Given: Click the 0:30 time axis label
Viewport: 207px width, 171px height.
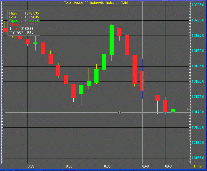Looking at the screenshot, I should coord(69,166).
